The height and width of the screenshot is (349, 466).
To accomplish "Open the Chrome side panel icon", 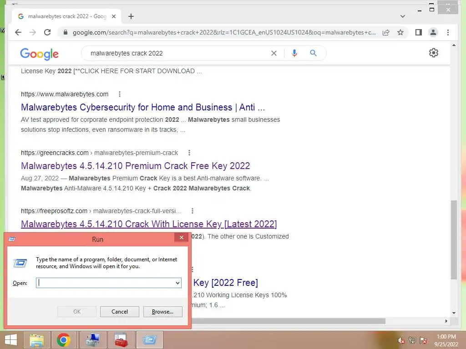I will [419, 32].
